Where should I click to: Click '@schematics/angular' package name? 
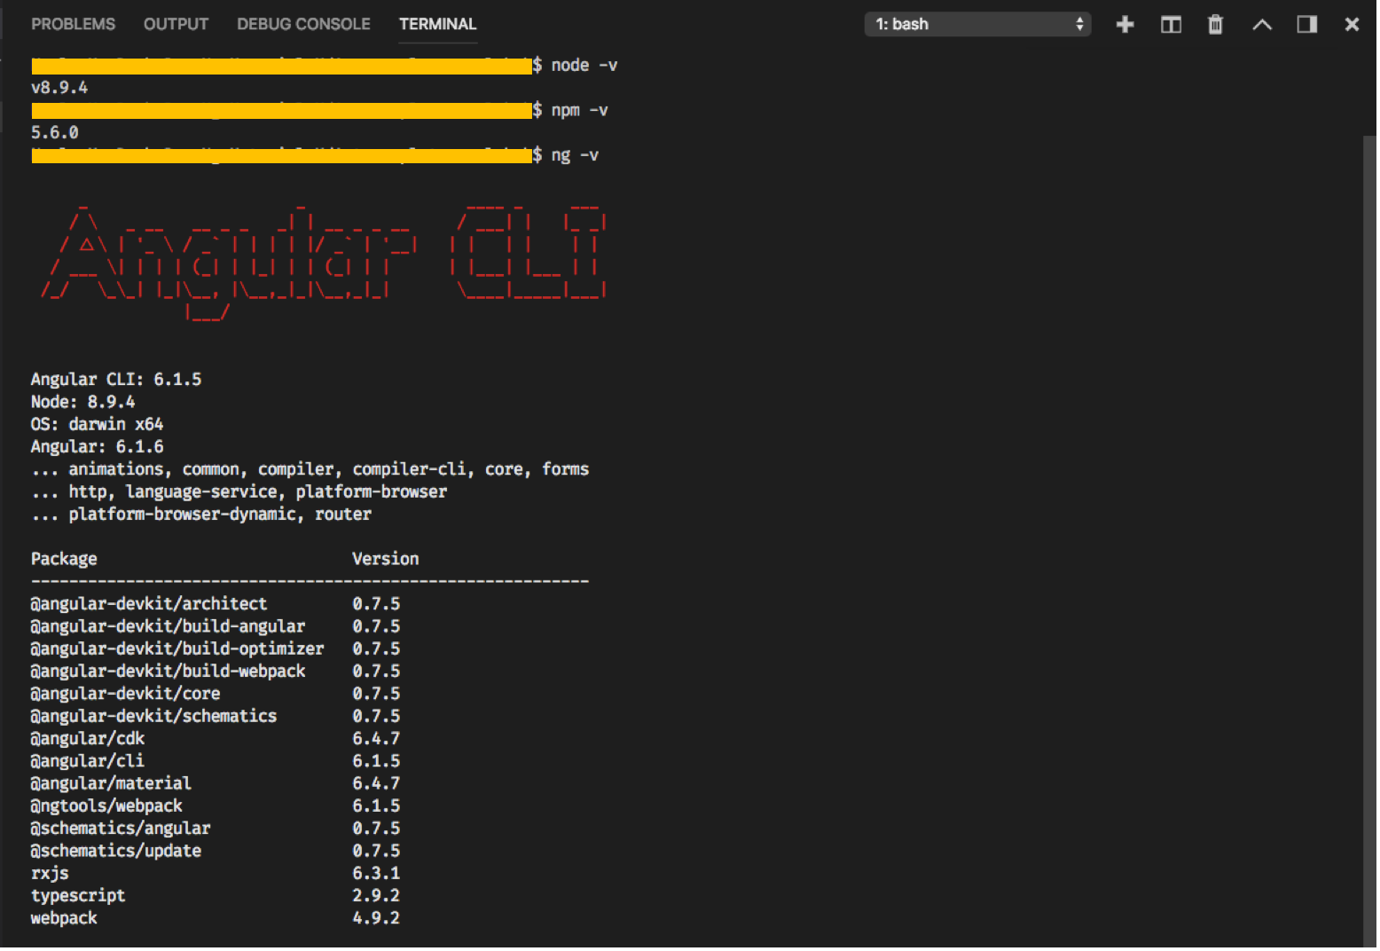click(121, 829)
